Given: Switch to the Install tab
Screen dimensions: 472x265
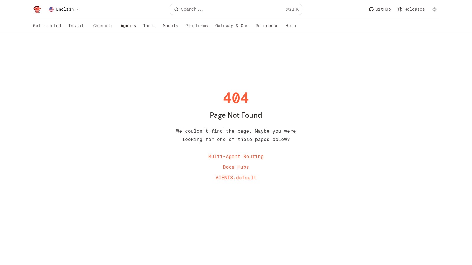Looking at the screenshot, I should [77, 26].
